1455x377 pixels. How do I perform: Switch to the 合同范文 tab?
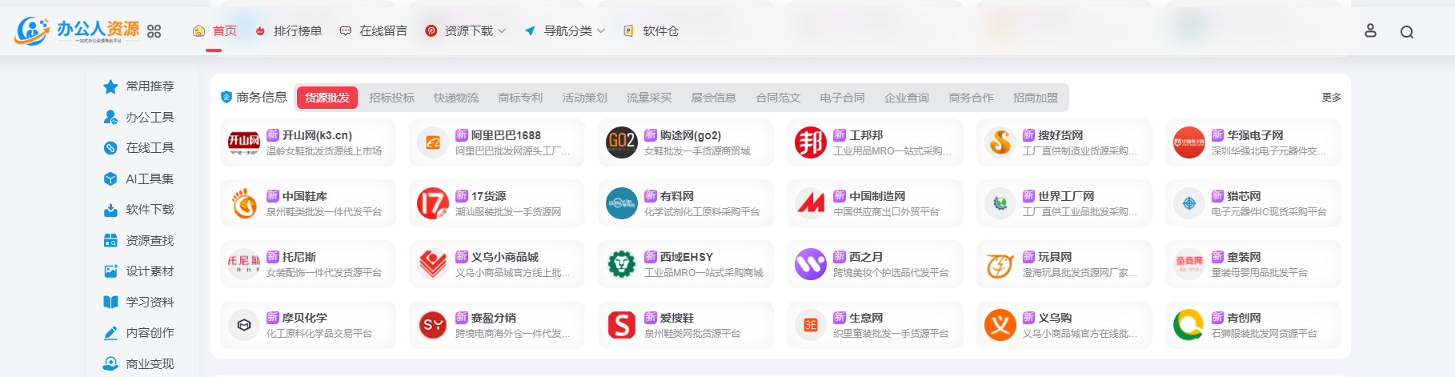tap(778, 98)
